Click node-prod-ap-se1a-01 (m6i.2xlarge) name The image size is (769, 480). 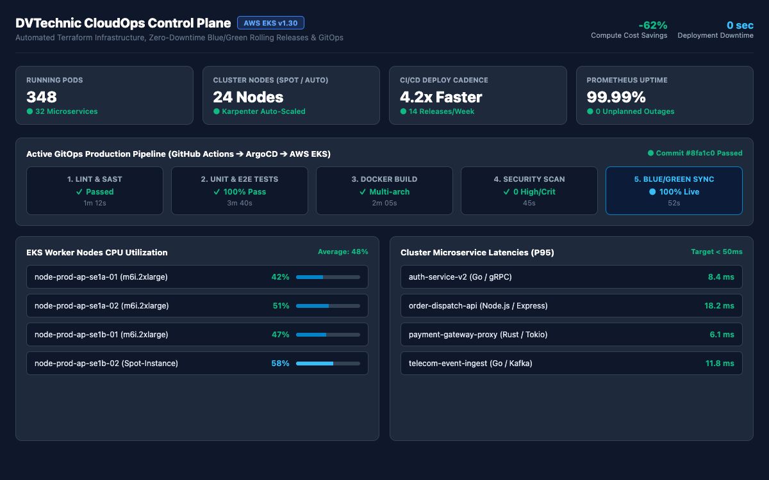101,277
